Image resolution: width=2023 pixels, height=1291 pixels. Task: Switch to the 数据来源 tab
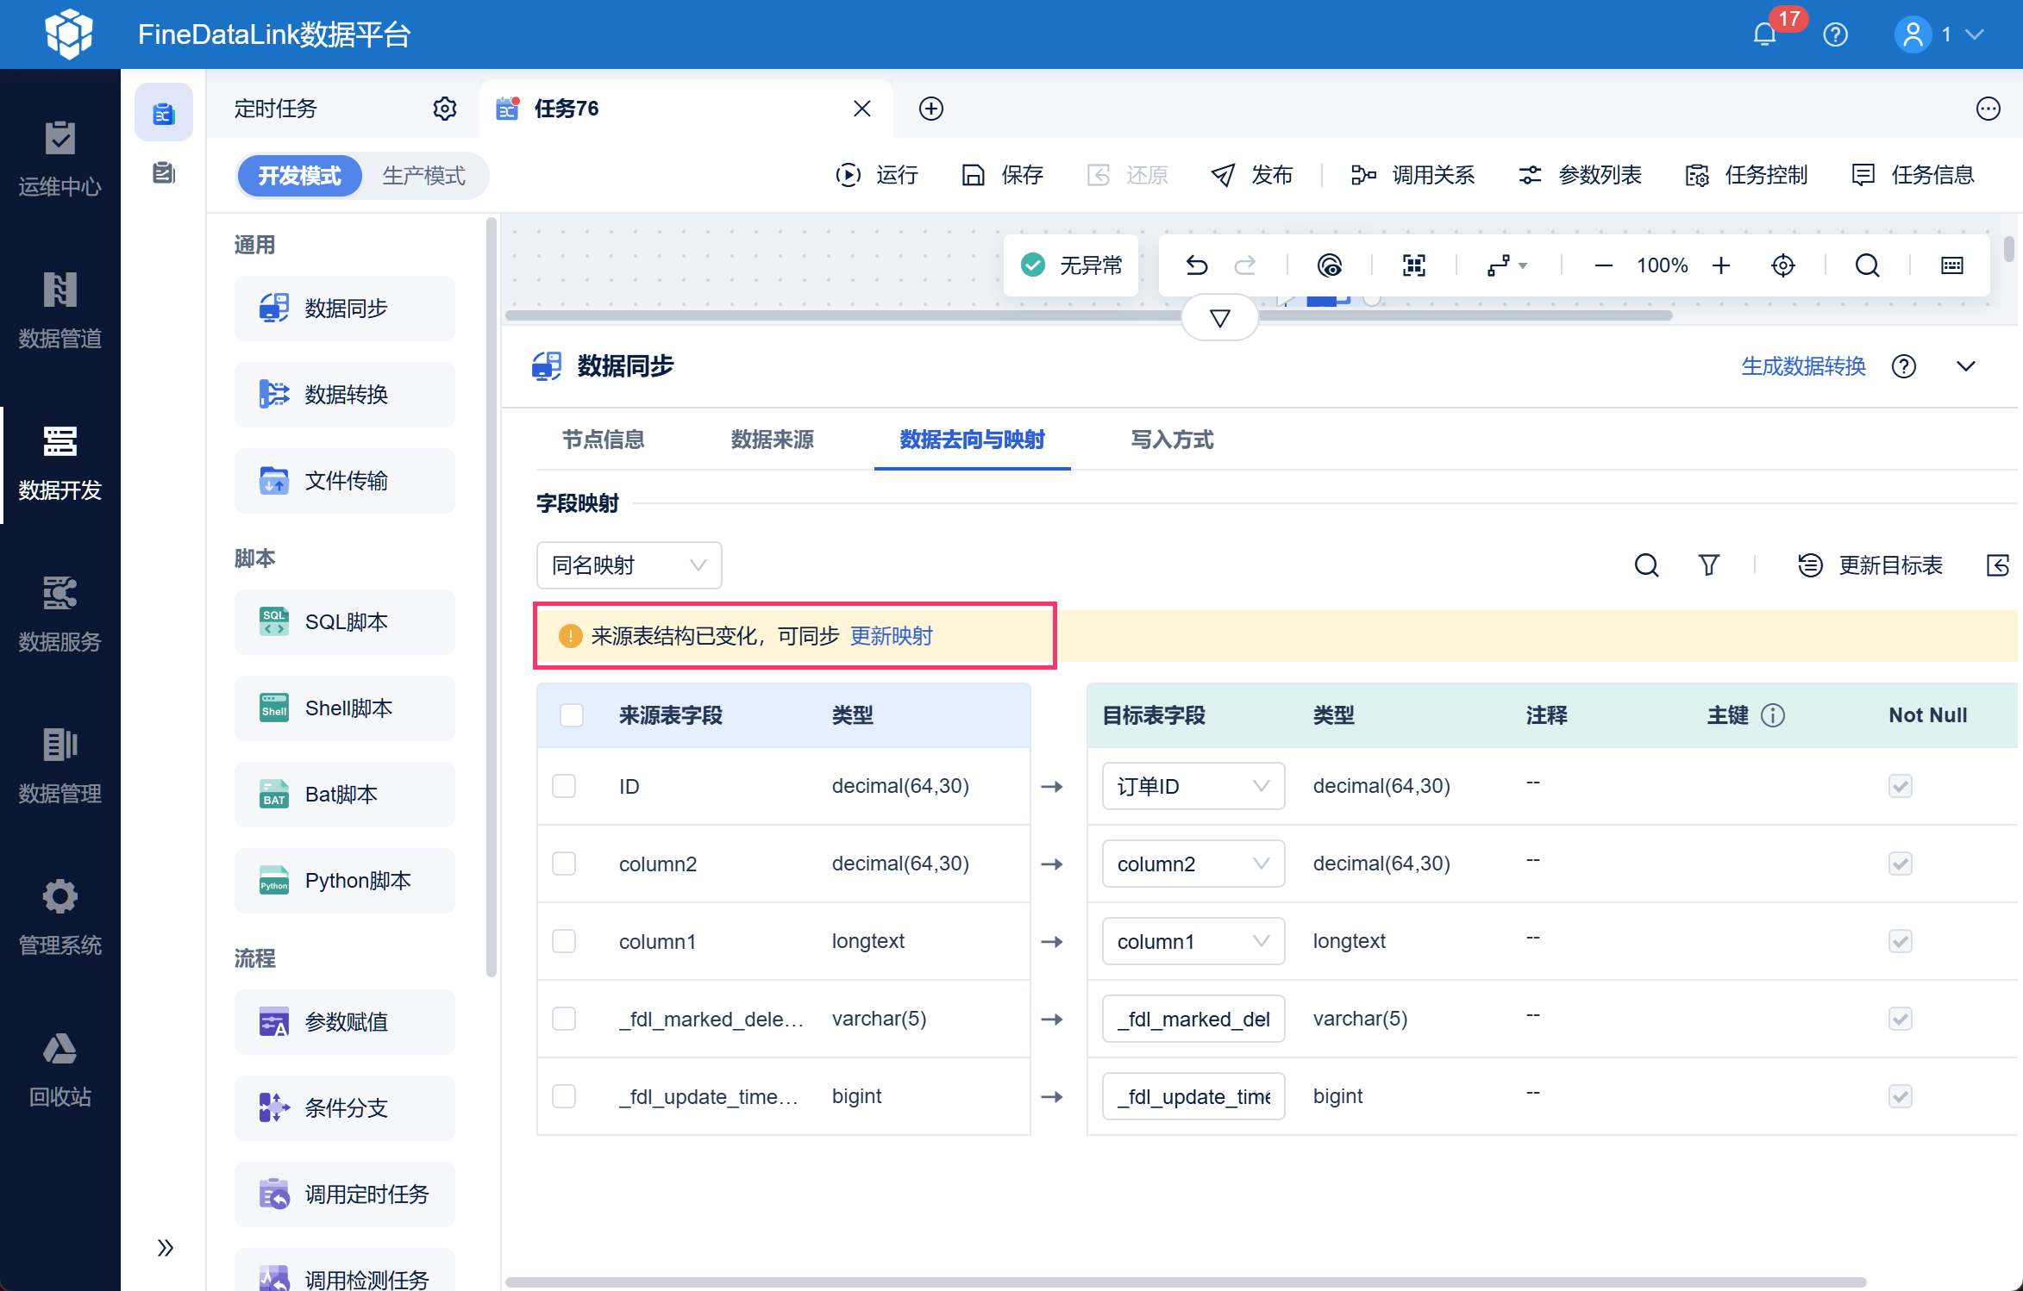pos(772,440)
